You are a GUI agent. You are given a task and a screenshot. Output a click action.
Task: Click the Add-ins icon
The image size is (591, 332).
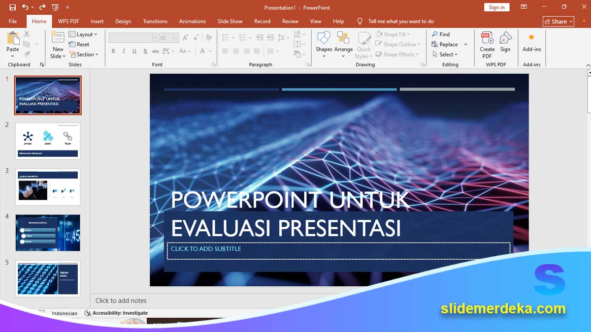pyautogui.click(x=531, y=37)
